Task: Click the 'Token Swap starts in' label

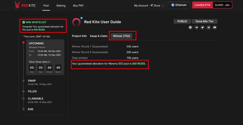Action: (39, 62)
